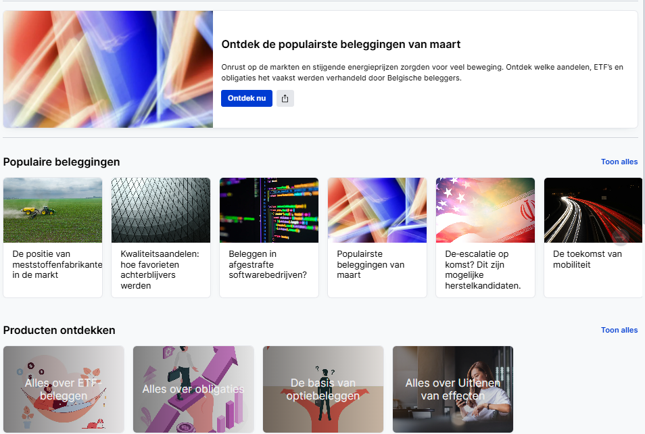This screenshot has width=645, height=434.
Task: Open De toekomst van mobiliteit card
Action: [593, 237]
